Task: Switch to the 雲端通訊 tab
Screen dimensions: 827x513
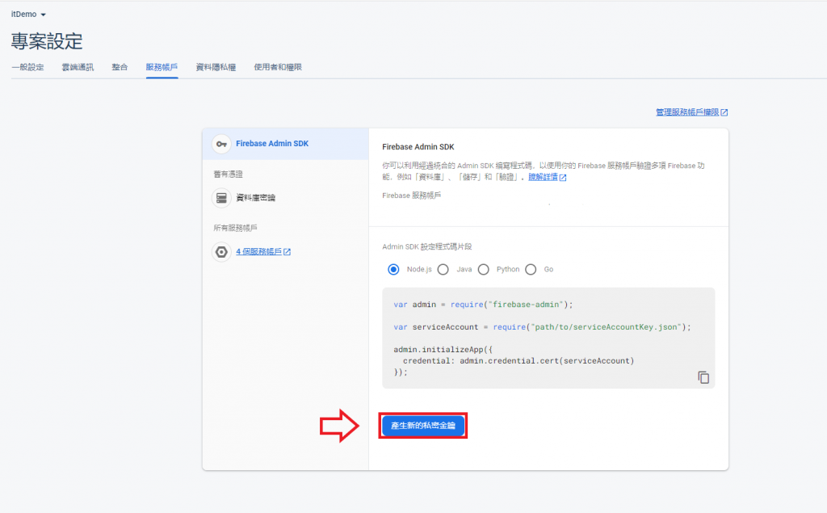Action: [78, 67]
